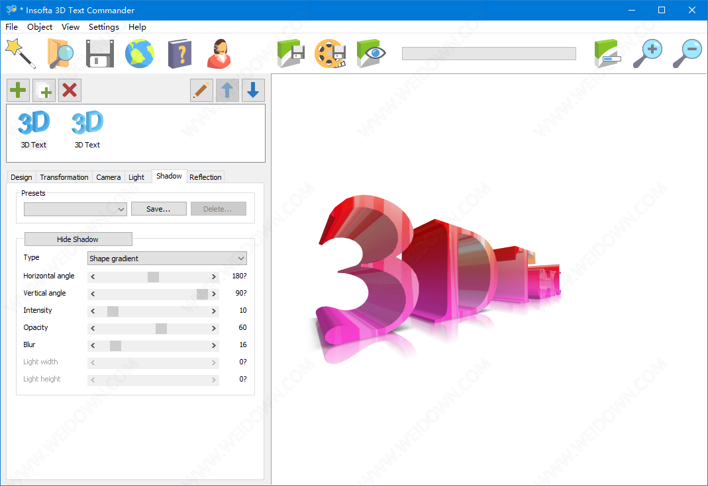Expand the shadow Type dropdown

[167, 259]
